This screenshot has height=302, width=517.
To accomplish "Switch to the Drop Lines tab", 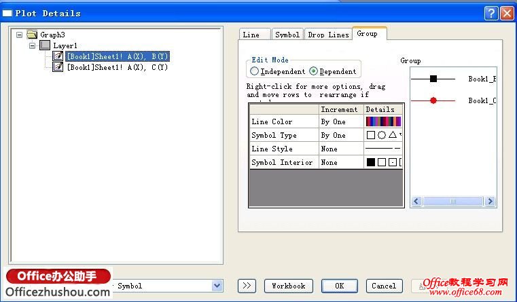I will click(328, 35).
